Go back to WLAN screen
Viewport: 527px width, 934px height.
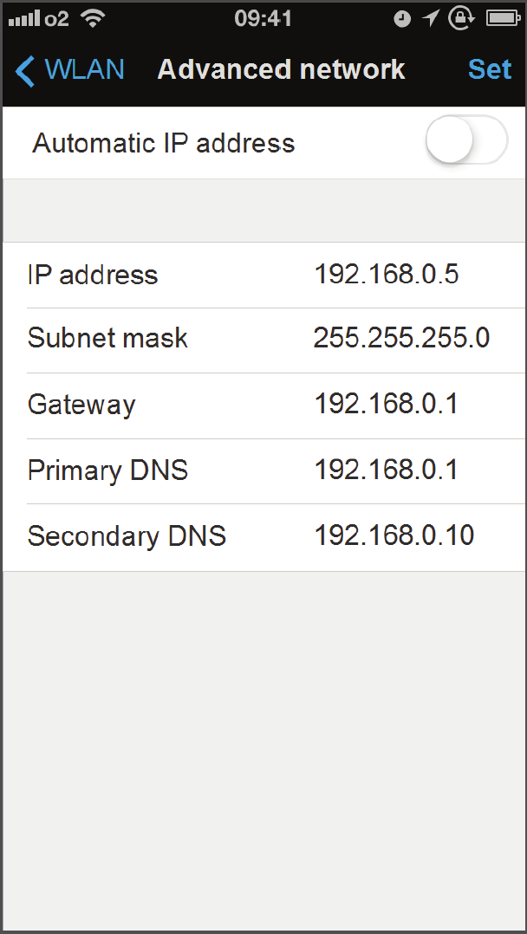click(x=70, y=69)
